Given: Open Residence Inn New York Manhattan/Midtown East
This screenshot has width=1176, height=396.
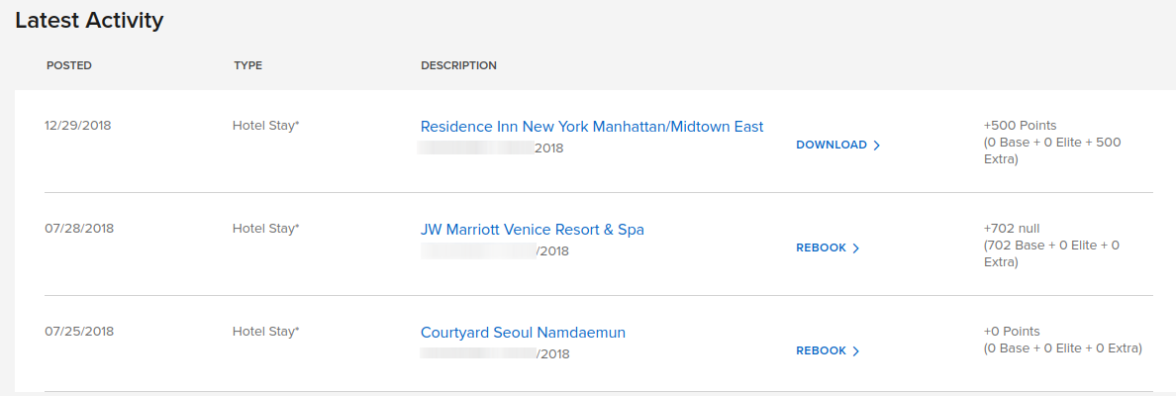Looking at the screenshot, I should (592, 127).
